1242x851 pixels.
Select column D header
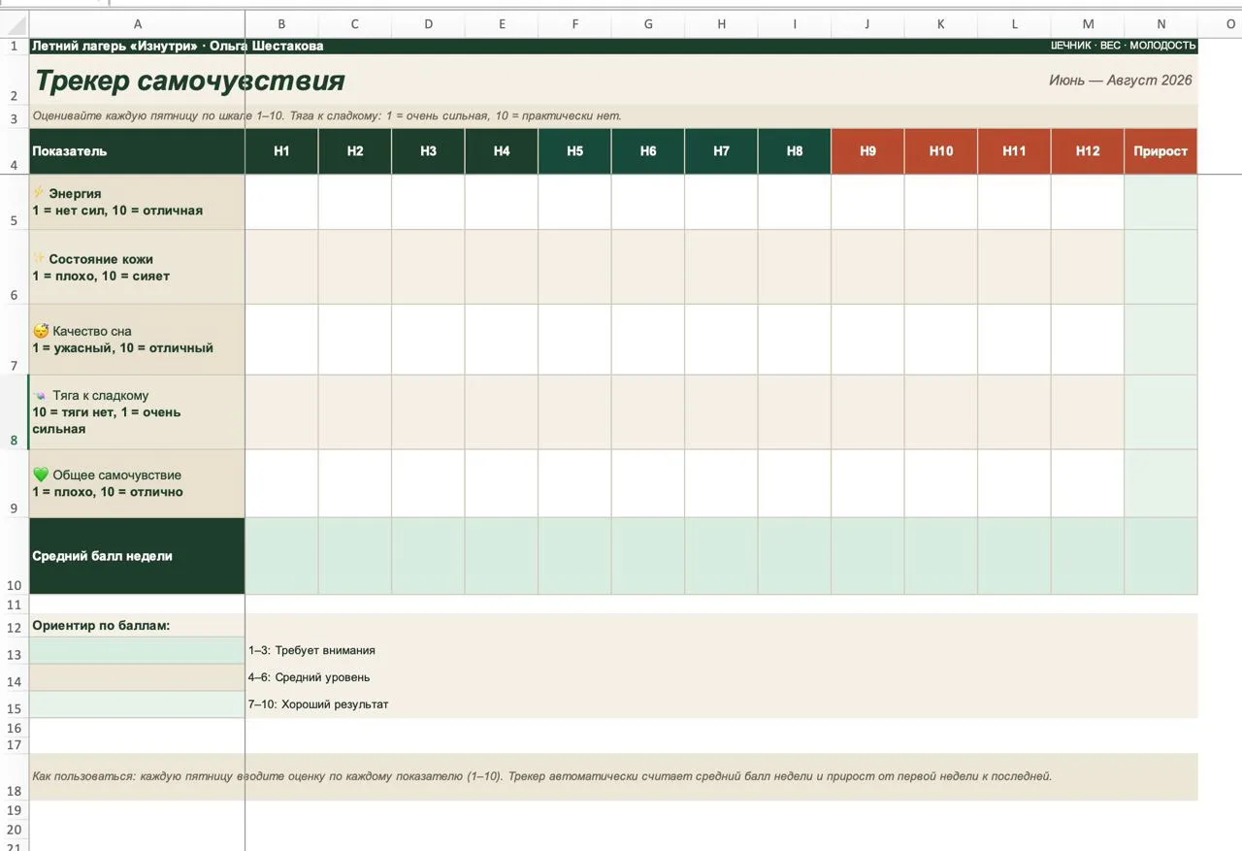[428, 24]
